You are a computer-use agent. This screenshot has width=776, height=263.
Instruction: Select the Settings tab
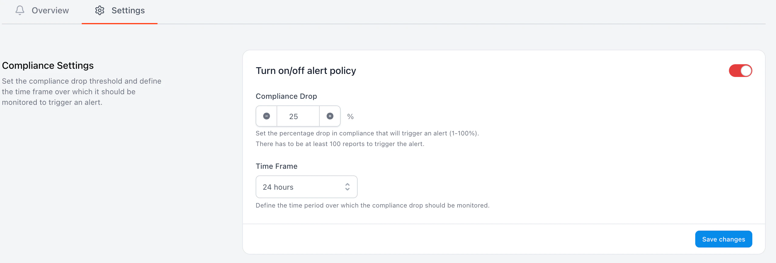[x=120, y=10]
